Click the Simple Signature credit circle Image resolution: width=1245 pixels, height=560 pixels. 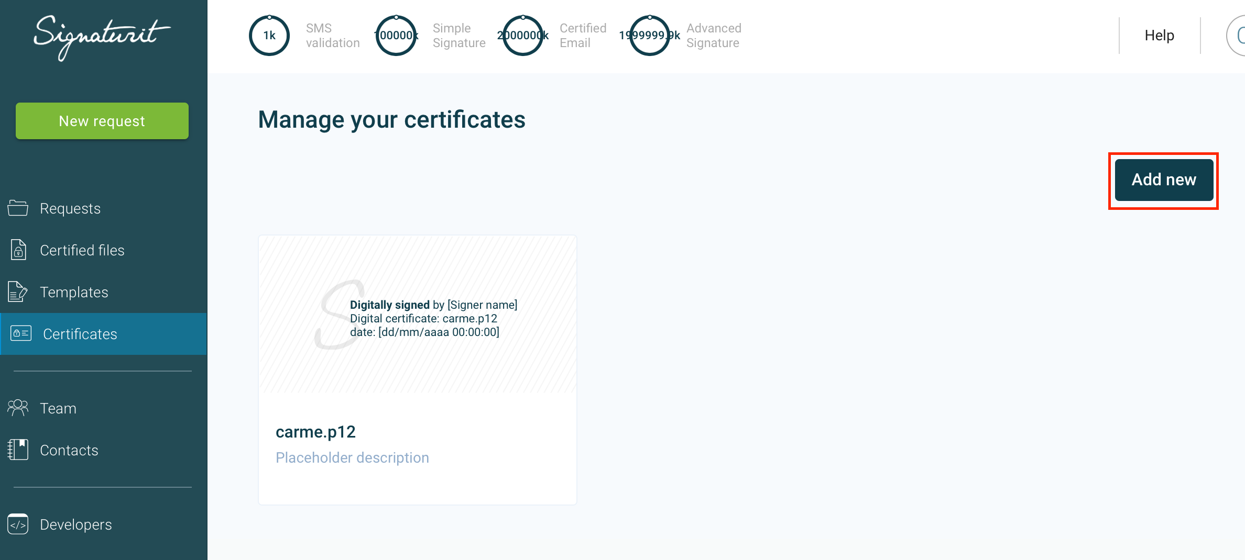point(396,36)
